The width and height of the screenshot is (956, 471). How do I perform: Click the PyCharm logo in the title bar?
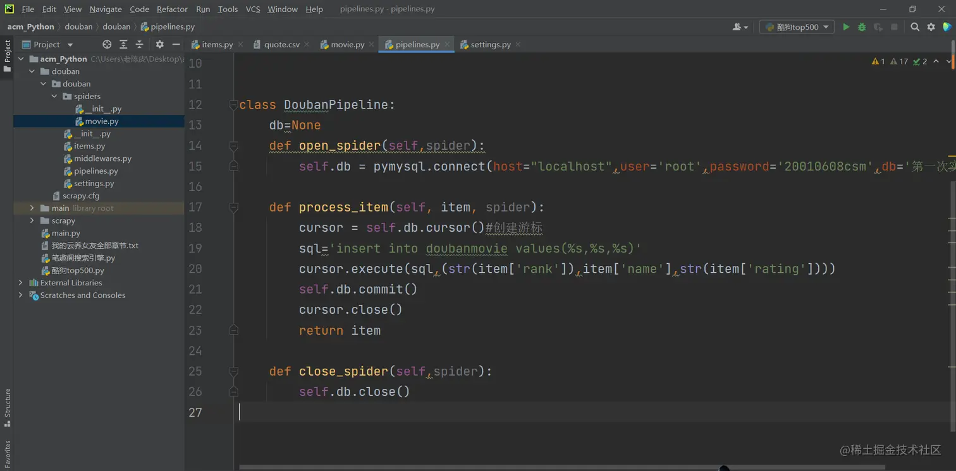pyautogui.click(x=9, y=9)
